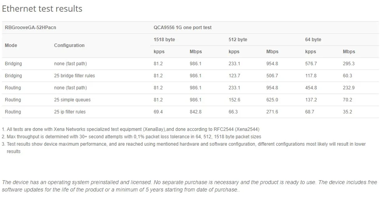Click the "Ethernet test results" heading
The image size is (382, 202).
[x=42, y=9]
